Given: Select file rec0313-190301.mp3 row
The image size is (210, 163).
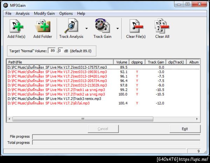Looking at the screenshot, I should (x=103, y=72).
